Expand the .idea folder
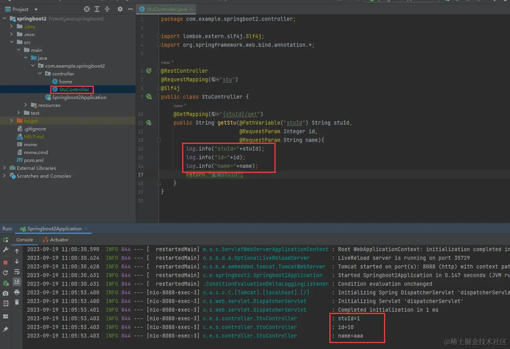The height and width of the screenshot is (349, 510). point(12,26)
